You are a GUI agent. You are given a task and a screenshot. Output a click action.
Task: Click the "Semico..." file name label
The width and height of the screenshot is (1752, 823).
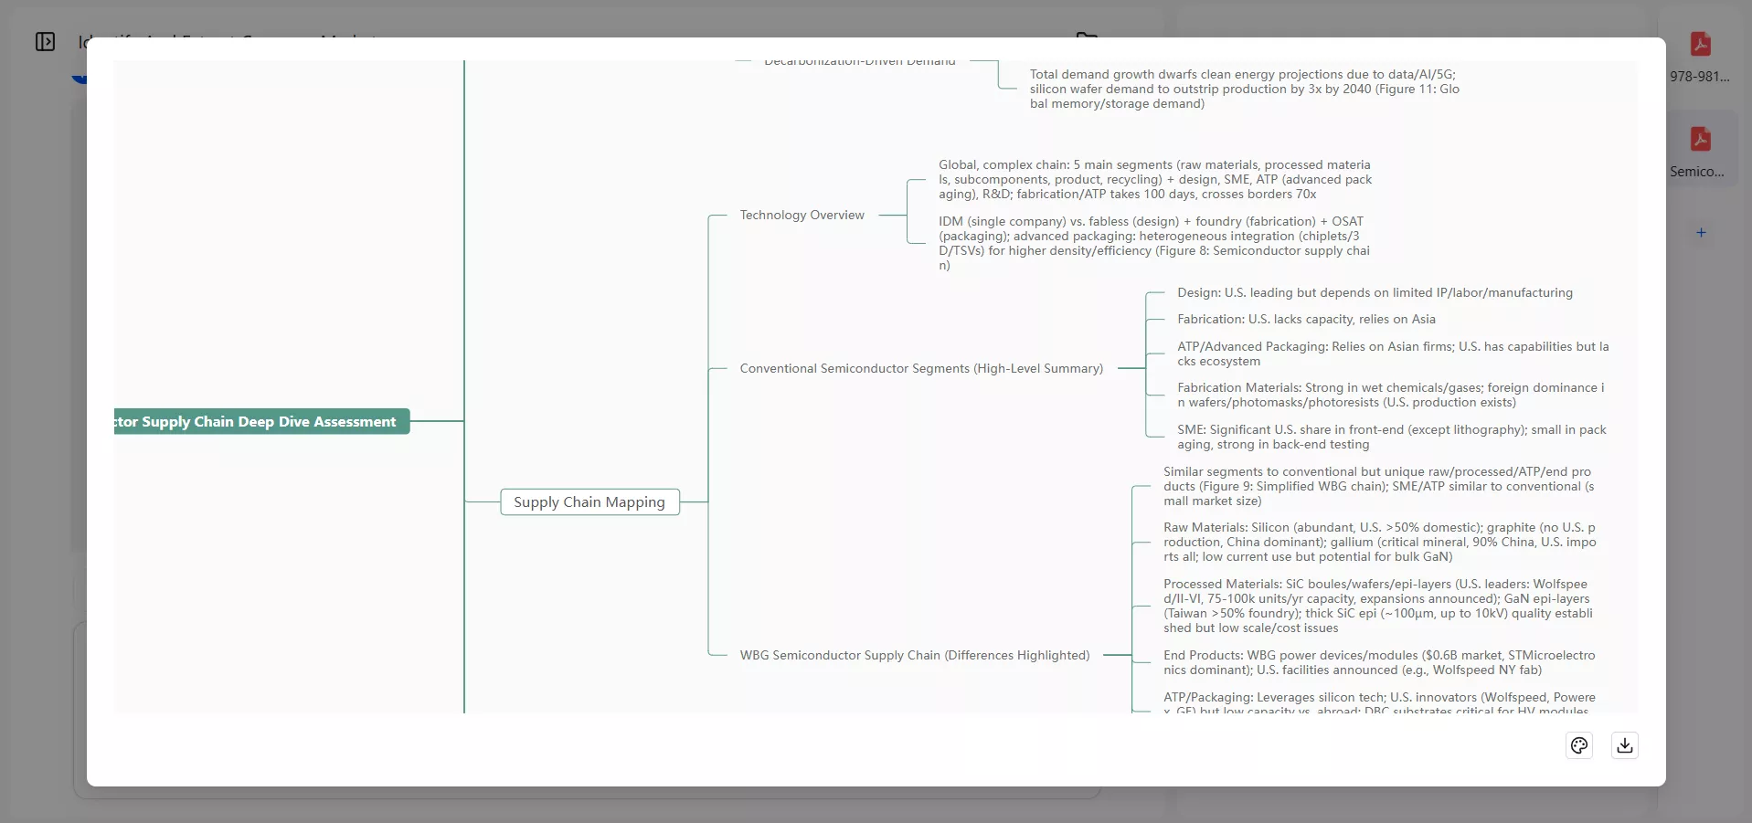click(1698, 171)
